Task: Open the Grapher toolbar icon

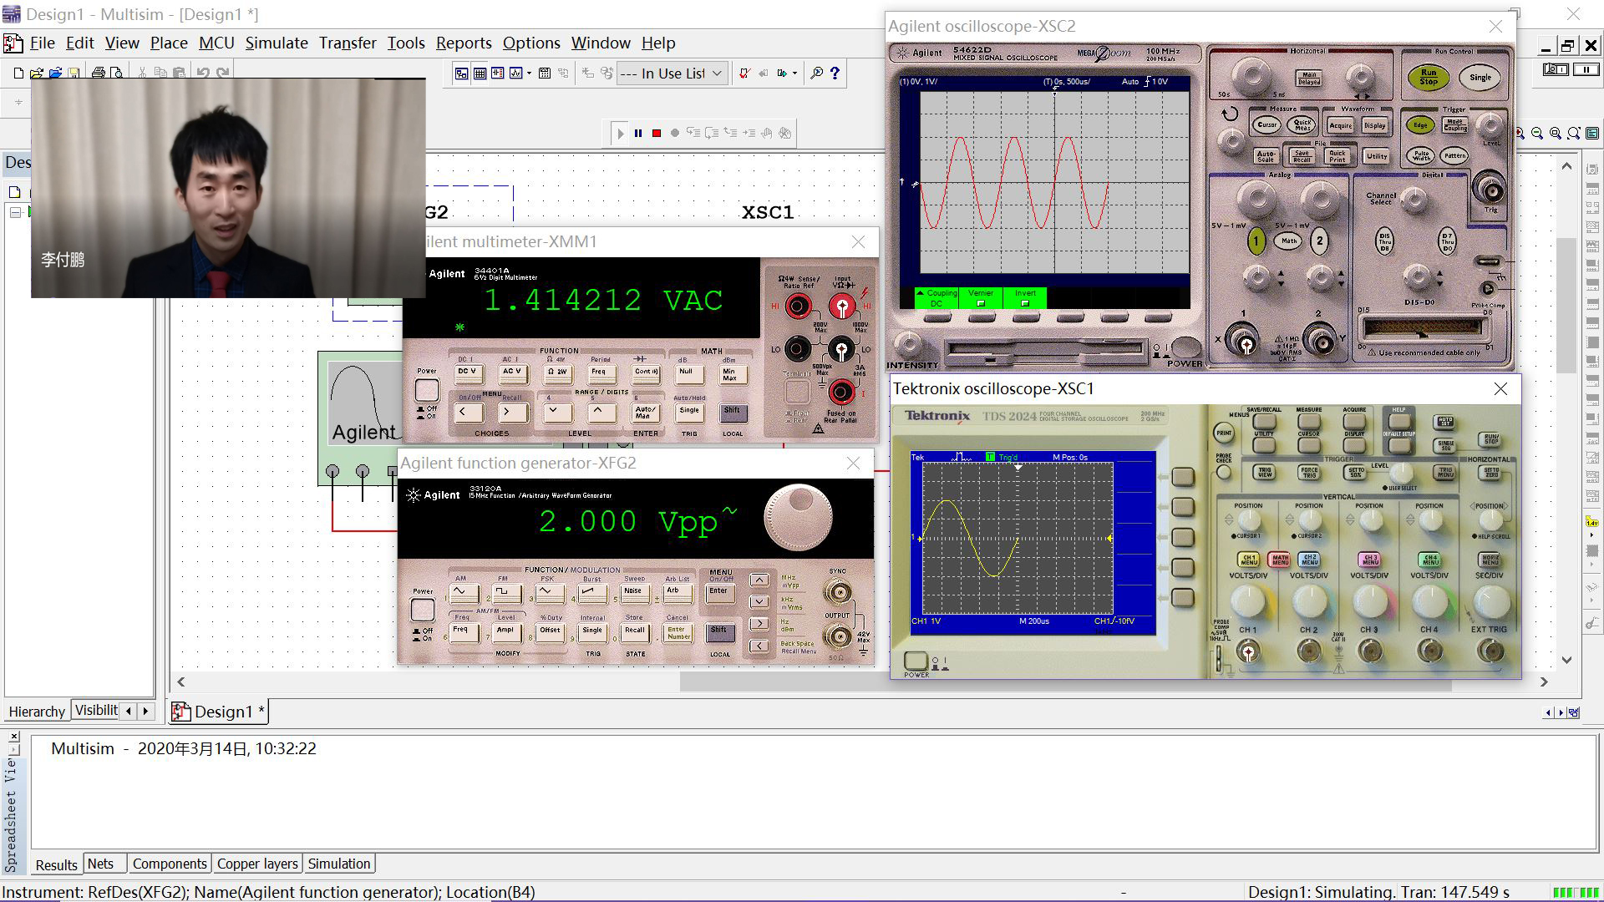Action: 515,73
